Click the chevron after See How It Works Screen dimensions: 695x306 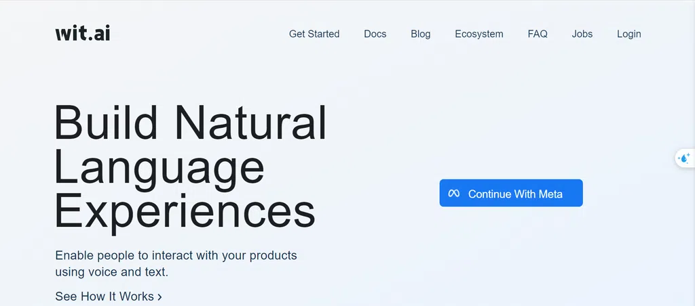coord(159,297)
